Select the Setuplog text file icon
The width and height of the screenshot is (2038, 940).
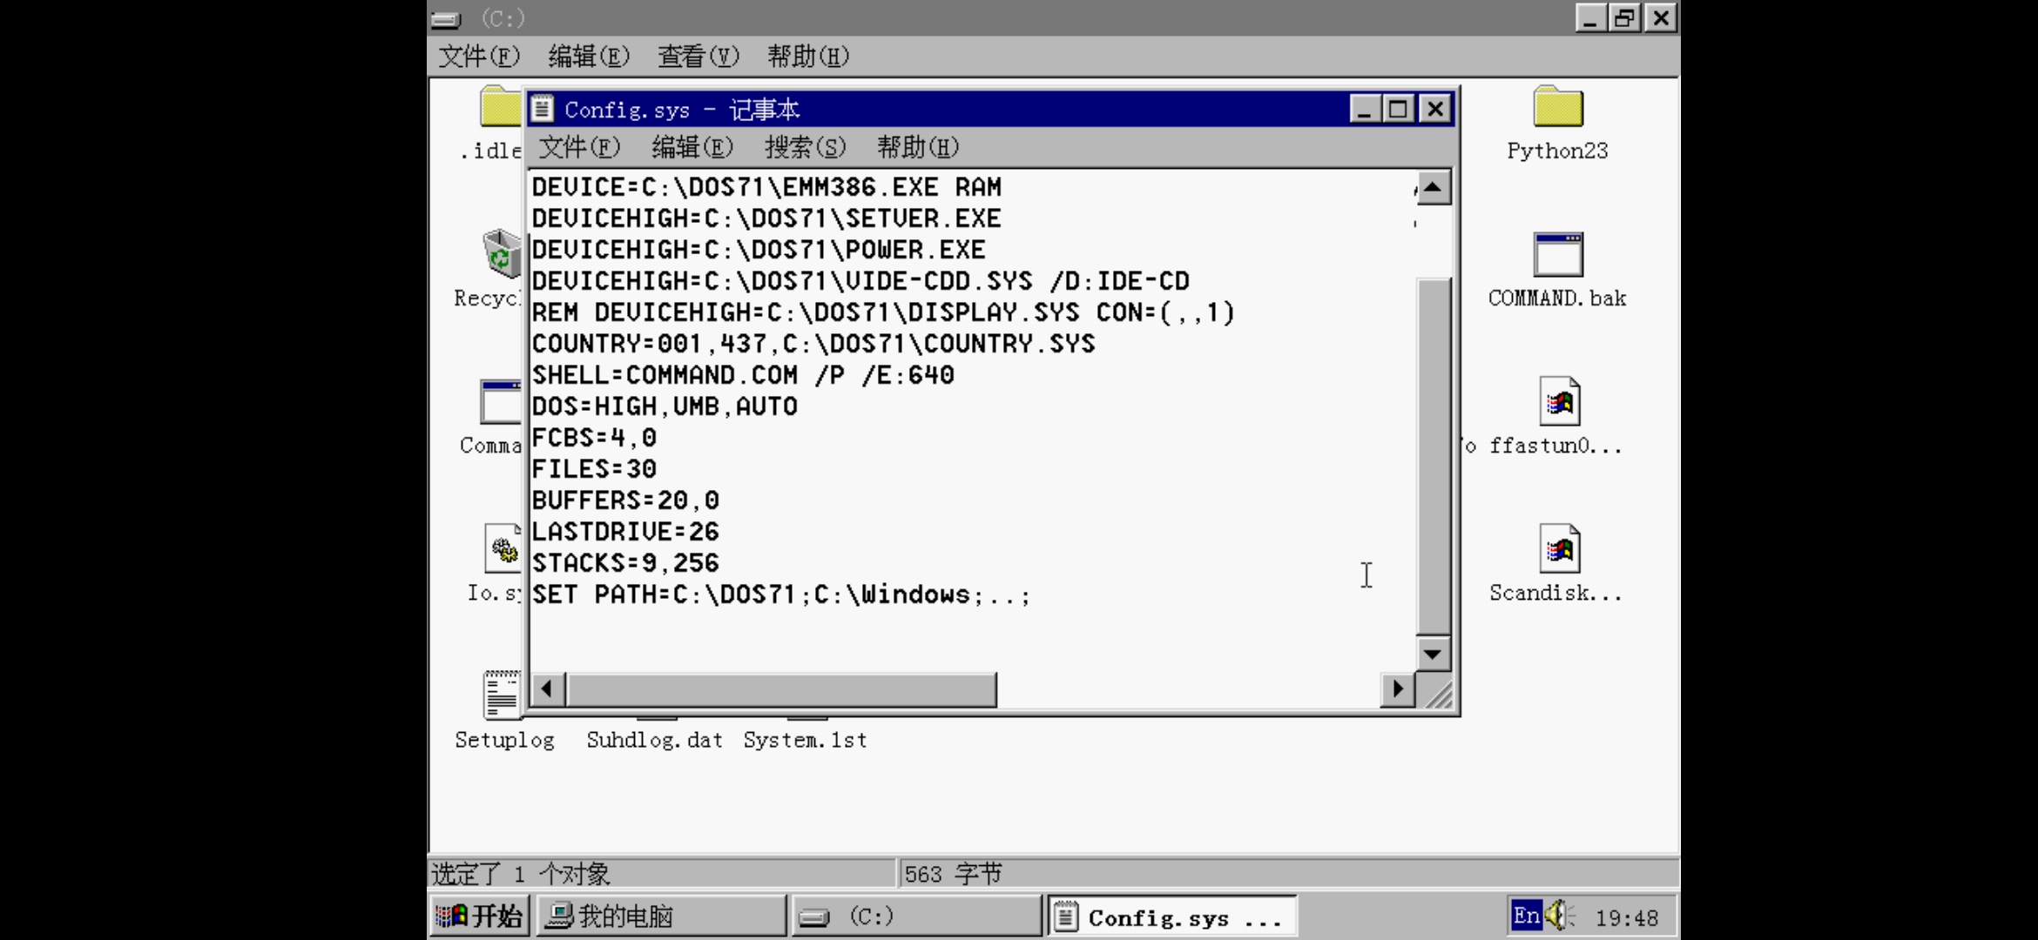[503, 696]
